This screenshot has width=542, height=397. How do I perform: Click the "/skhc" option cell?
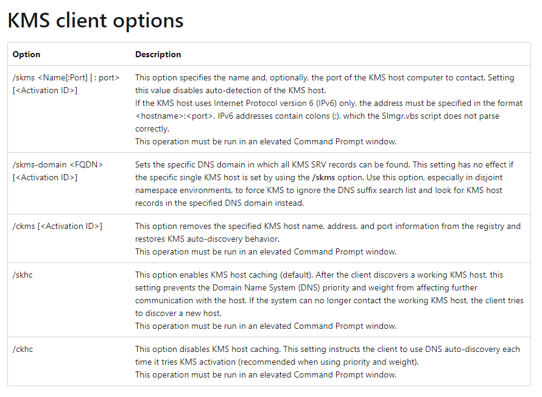(23, 275)
